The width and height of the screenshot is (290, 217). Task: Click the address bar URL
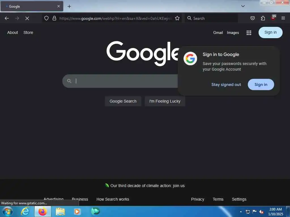tap(116, 18)
